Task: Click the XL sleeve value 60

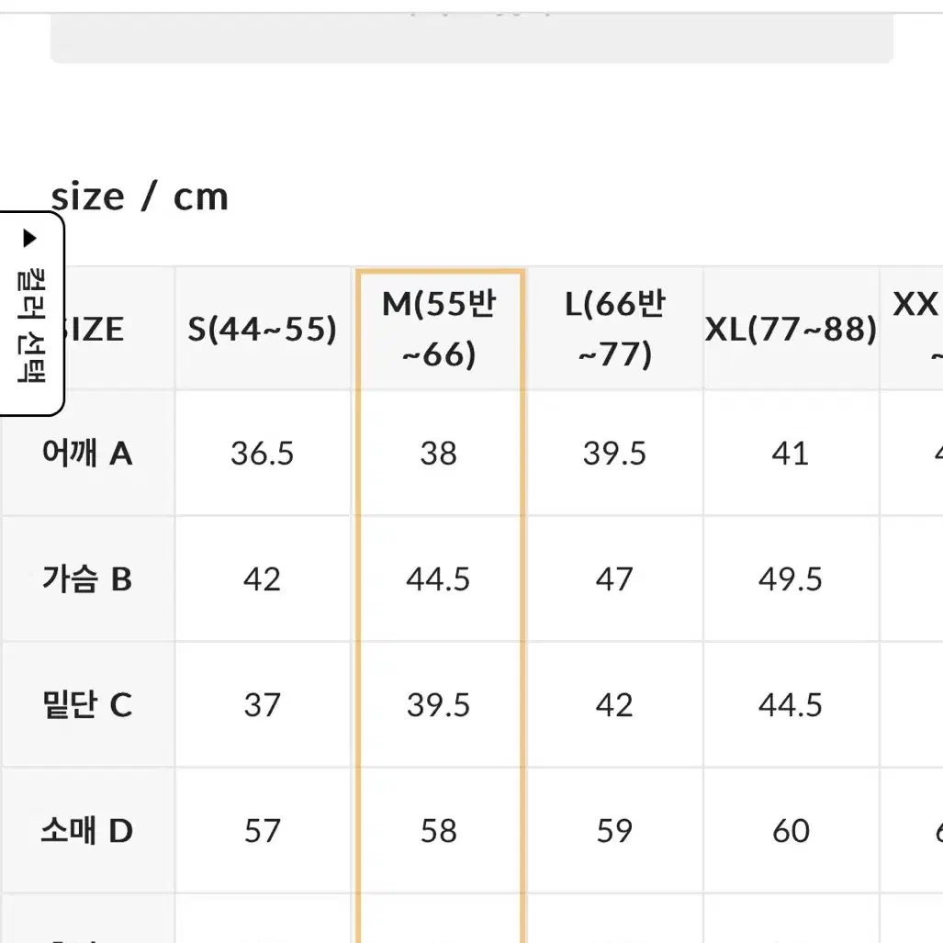Action: pos(791,831)
